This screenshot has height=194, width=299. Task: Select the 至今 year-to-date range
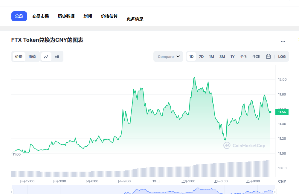click(243, 56)
